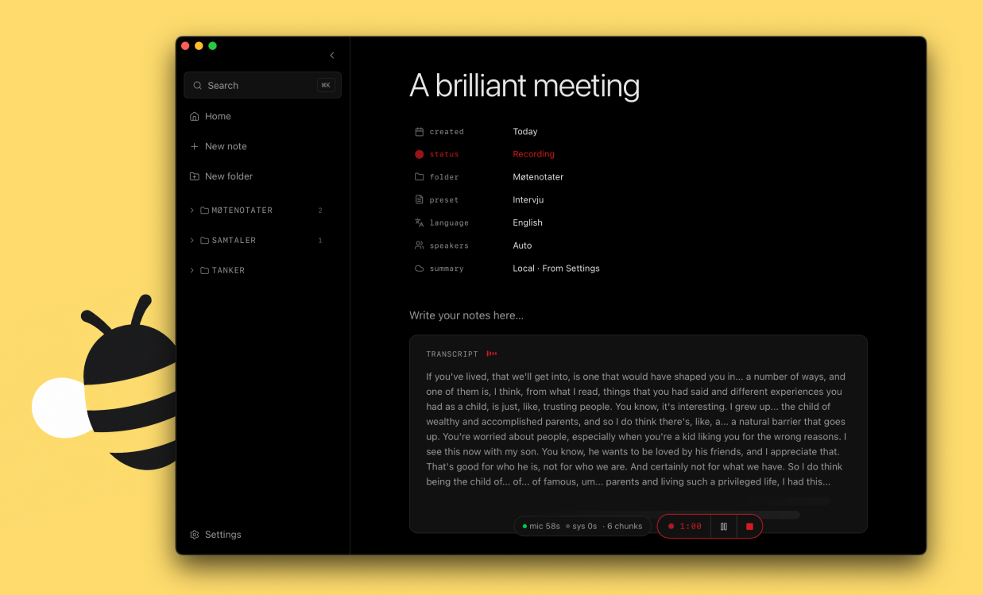Click the Home house icon
The width and height of the screenshot is (983, 595).
195,116
